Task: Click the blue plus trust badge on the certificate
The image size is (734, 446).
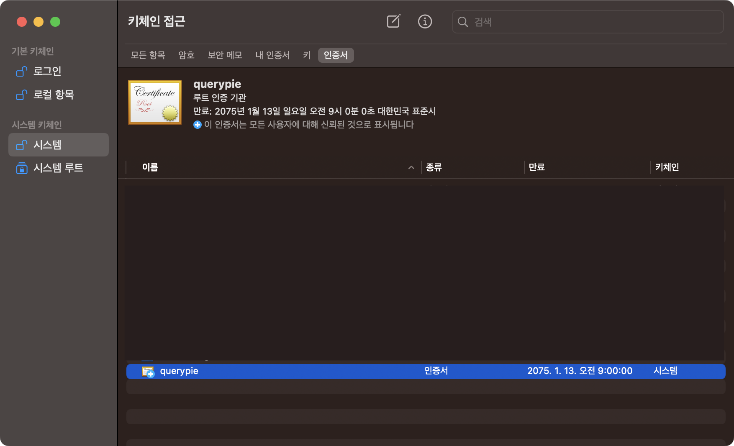Action: 197,124
